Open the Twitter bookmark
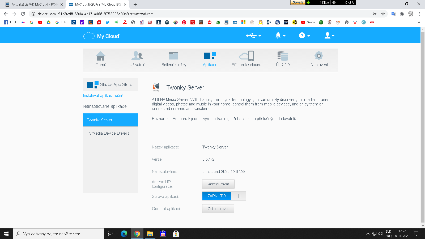Viewport: 425px width, 239px height. 108,22
